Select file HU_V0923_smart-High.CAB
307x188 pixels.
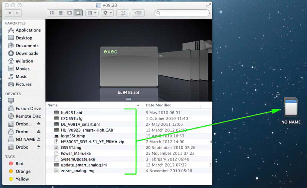87,130
